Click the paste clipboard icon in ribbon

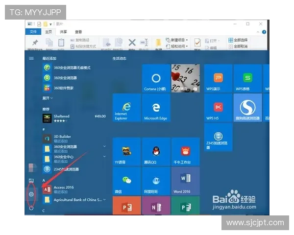pyautogui.click(x=61, y=43)
